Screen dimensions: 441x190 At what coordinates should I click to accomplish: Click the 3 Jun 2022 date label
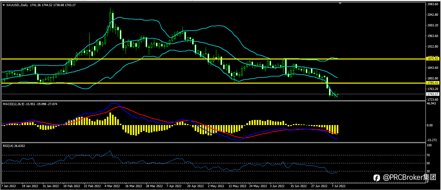pos(278,186)
